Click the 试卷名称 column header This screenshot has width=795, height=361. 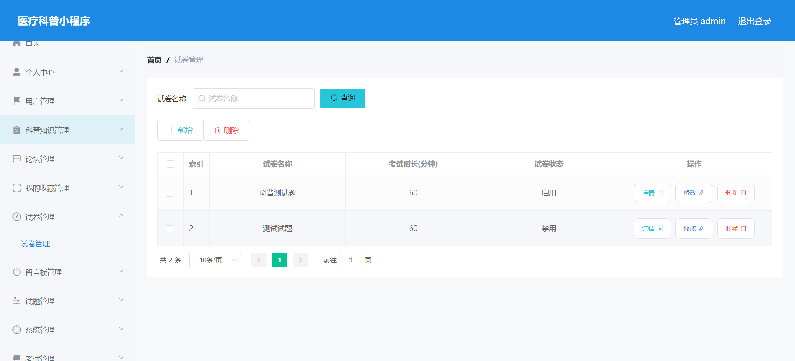[x=277, y=164]
